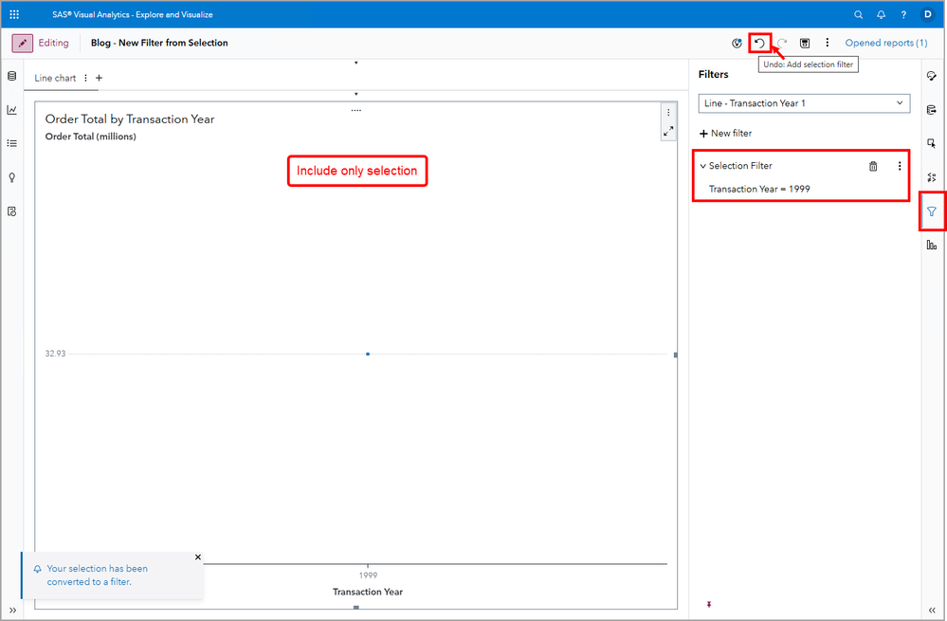Expand the left sidebar with double chevron
The height and width of the screenshot is (621, 947).
click(12, 611)
